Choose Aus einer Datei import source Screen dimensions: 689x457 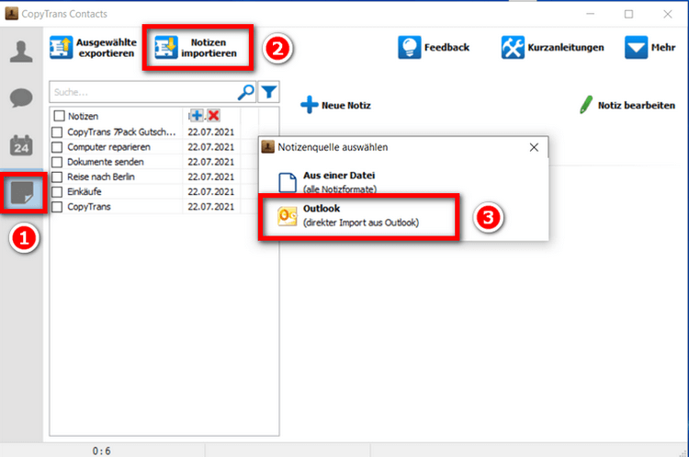pyautogui.click(x=327, y=182)
